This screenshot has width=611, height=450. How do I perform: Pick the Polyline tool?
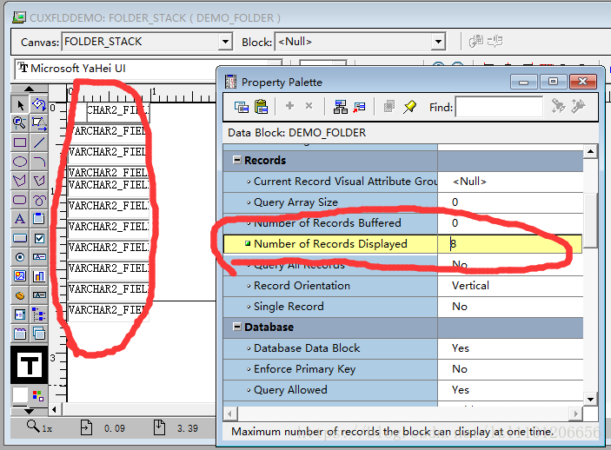point(39,181)
